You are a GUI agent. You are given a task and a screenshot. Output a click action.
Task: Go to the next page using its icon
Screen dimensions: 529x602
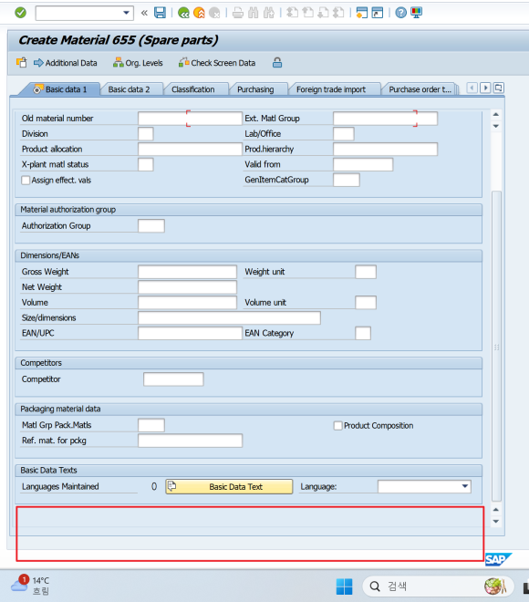(323, 13)
